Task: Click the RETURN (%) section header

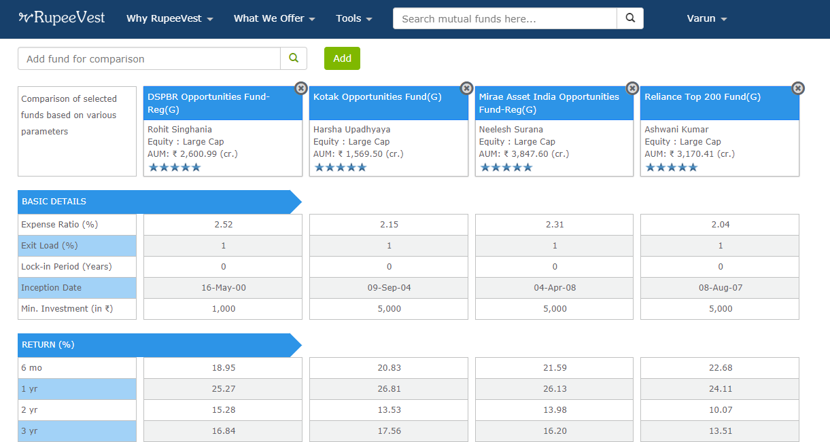Action: pos(160,345)
